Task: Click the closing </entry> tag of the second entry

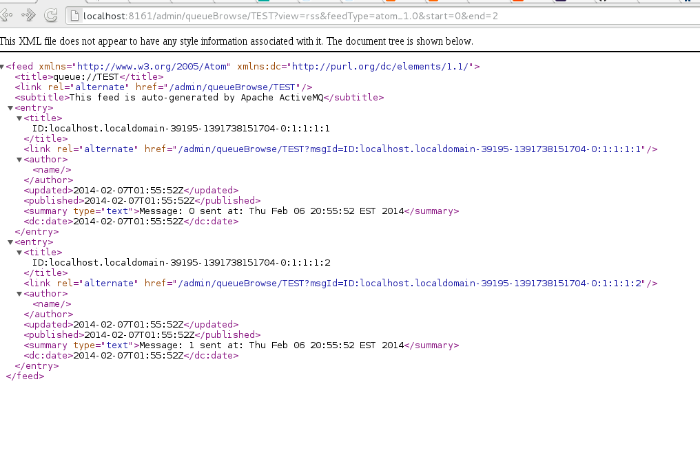Action: 37,366
